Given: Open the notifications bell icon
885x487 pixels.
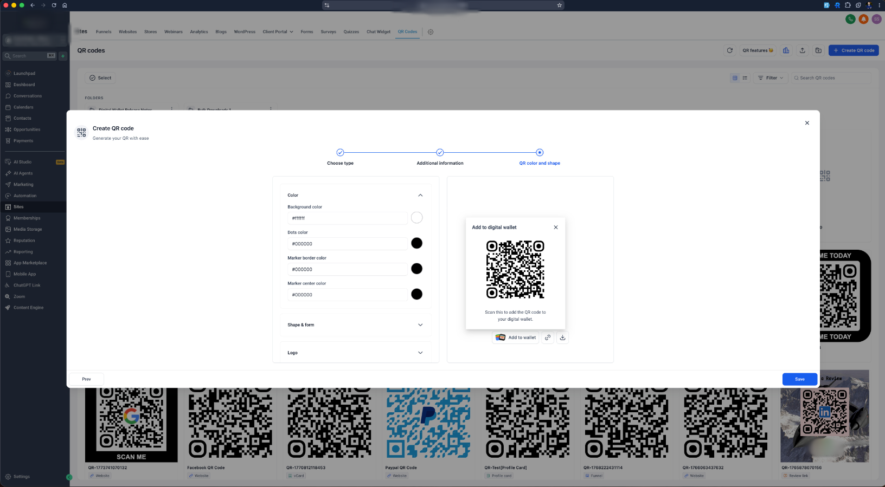Looking at the screenshot, I should [x=863, y=19].
